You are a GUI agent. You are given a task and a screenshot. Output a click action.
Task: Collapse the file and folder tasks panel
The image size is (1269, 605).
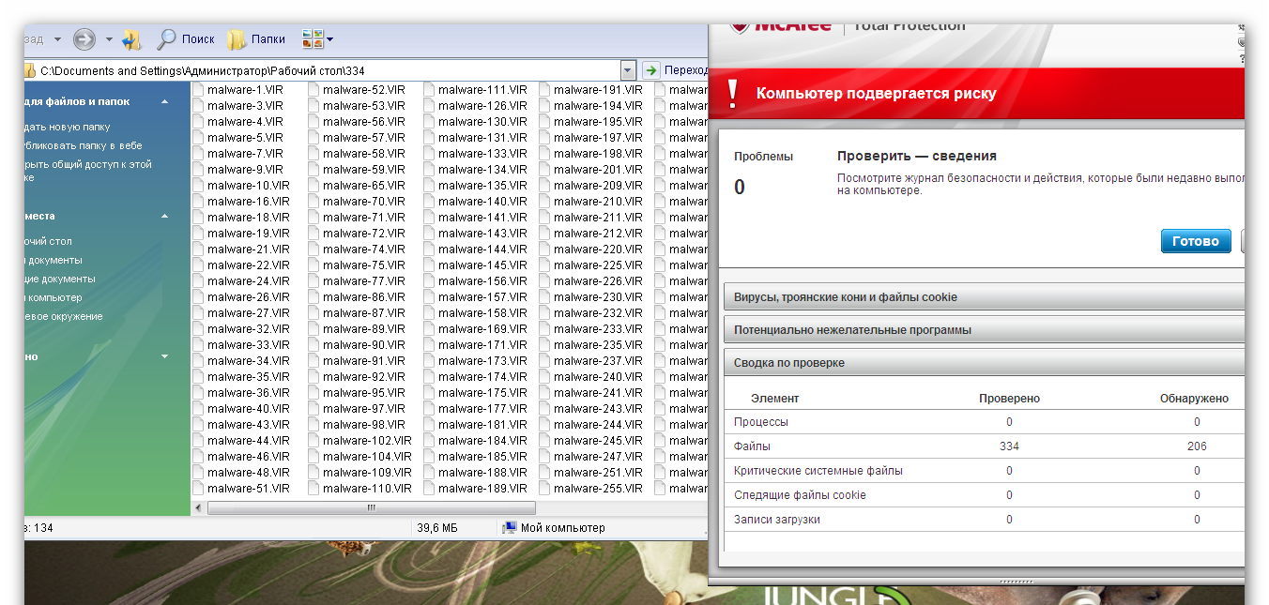[165, 101]
